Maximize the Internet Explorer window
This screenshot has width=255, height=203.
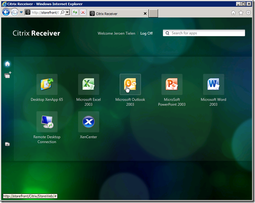(244, 4)
